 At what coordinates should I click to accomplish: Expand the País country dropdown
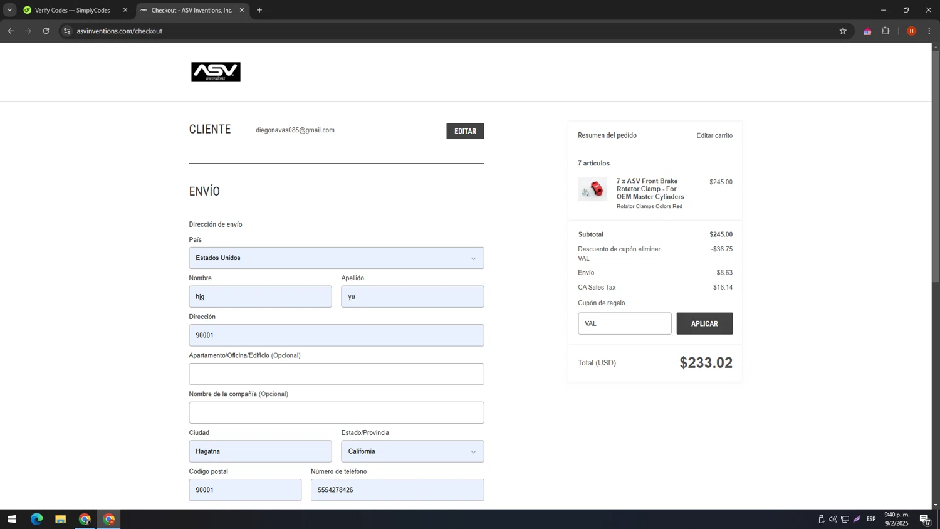(336, 258)
